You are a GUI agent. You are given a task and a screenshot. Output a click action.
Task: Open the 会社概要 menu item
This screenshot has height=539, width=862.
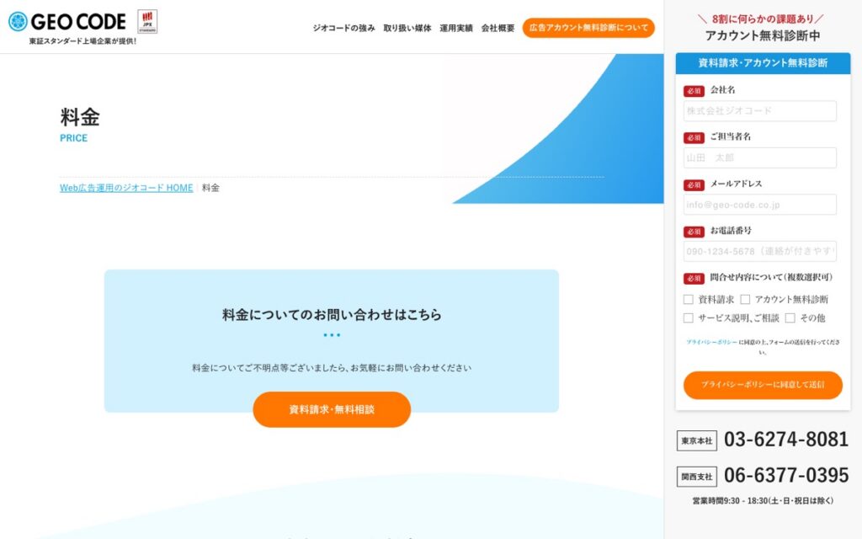[498, 28]
